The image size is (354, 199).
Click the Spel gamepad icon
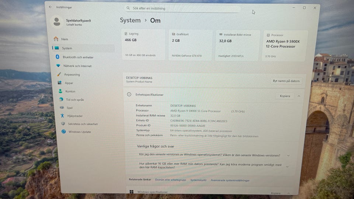(x=62, y=108)
